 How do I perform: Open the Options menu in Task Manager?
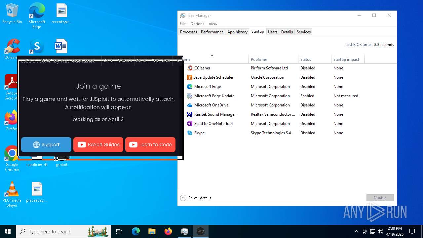tap(197, 24)
